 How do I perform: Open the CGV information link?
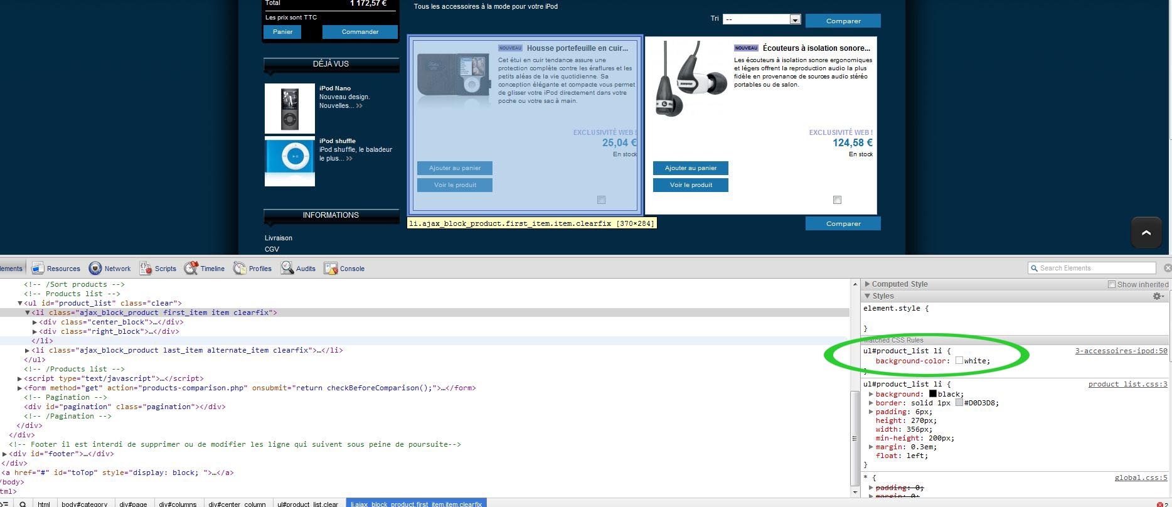272,249
